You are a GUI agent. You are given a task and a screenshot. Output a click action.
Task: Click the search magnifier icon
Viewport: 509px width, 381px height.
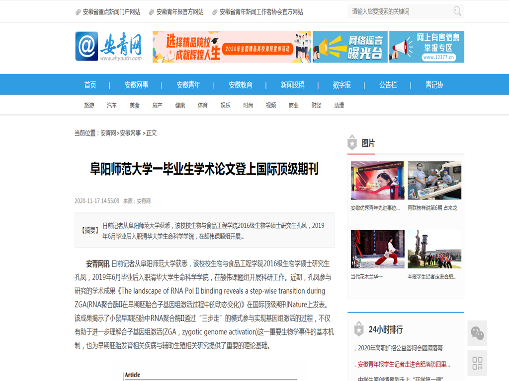pos(457,11)
